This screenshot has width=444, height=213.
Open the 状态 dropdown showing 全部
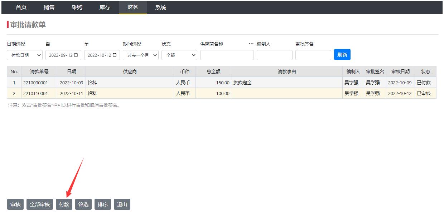tap(179, 55)
